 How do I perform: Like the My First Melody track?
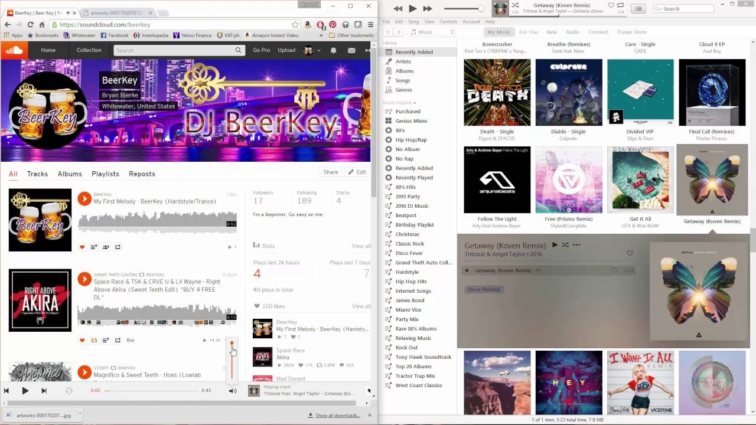pos(82,247)
